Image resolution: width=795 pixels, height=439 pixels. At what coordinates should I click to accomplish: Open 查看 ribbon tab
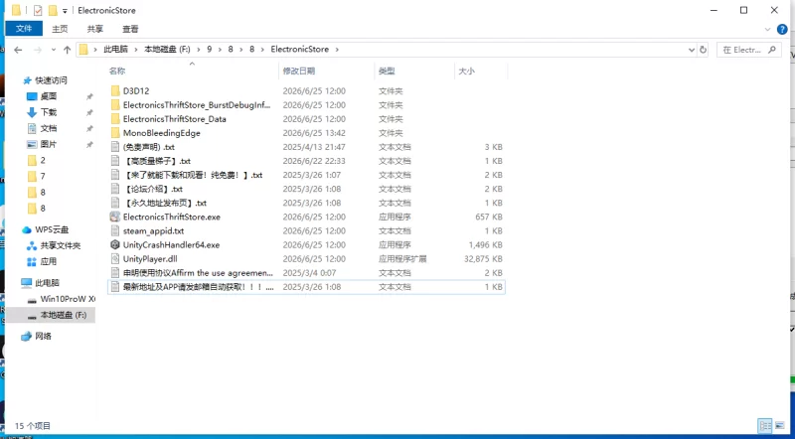130,29
